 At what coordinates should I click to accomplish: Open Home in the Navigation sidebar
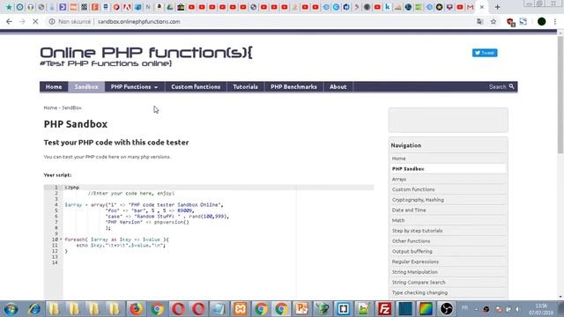[398, 158]
